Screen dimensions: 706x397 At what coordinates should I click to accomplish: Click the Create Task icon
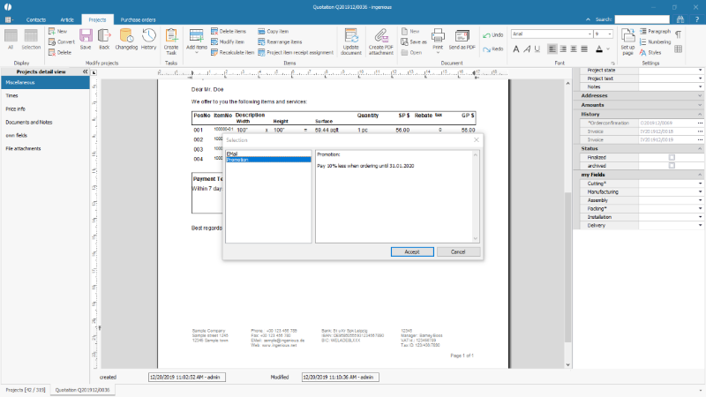coord(171,39)
